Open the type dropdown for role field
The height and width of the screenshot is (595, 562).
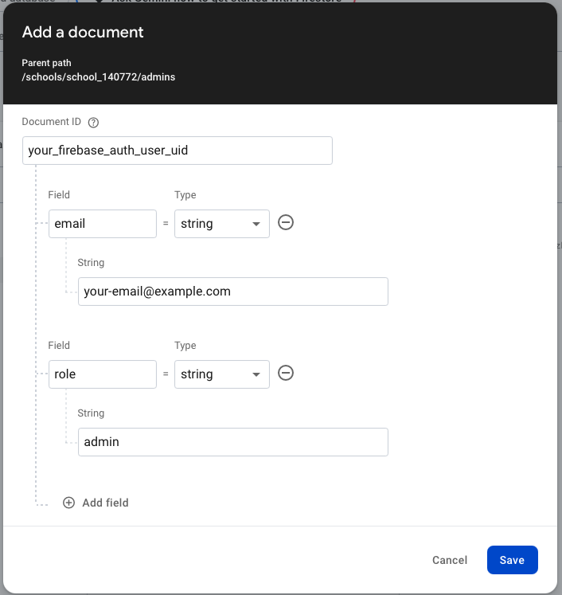coord(222,374)
